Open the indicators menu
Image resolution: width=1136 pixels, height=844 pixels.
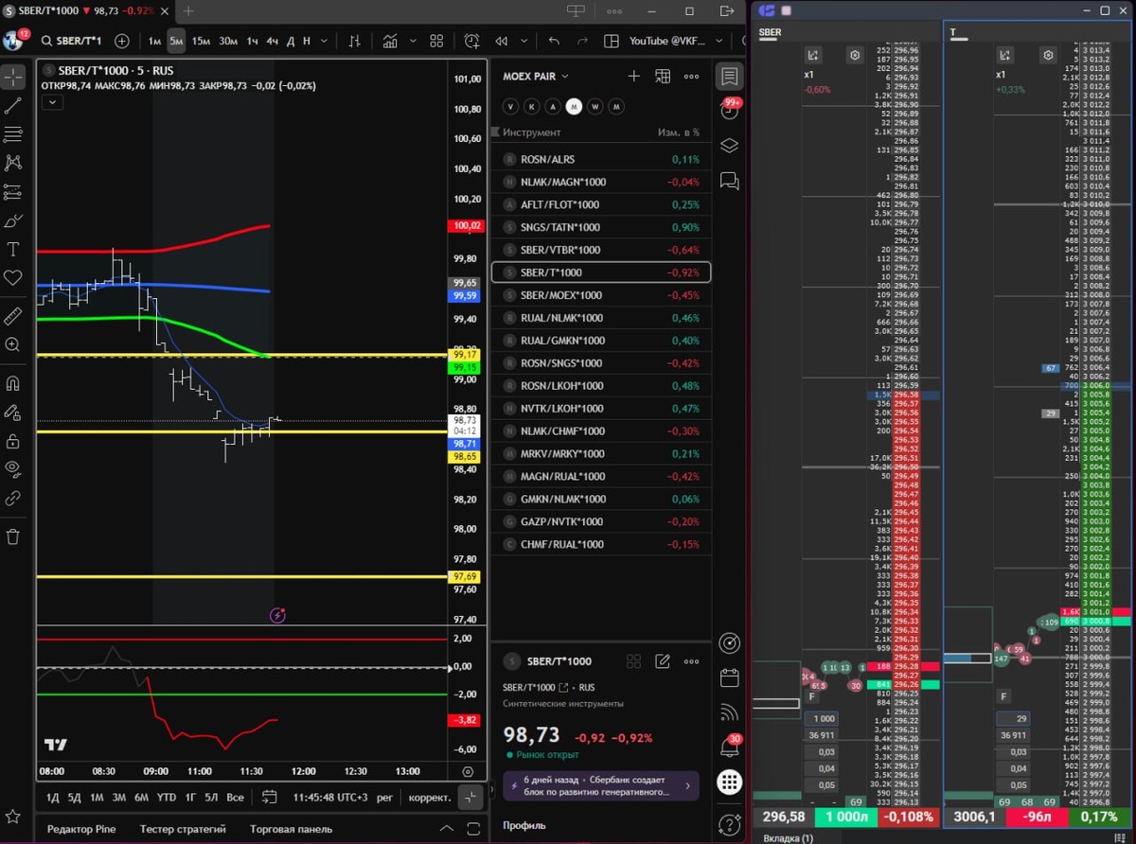(390, 41)
